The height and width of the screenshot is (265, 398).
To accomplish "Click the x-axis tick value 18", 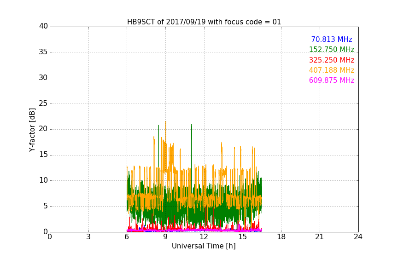I will point(281,237).
